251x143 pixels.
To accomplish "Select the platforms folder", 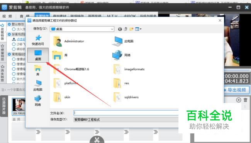I will 66,83.
